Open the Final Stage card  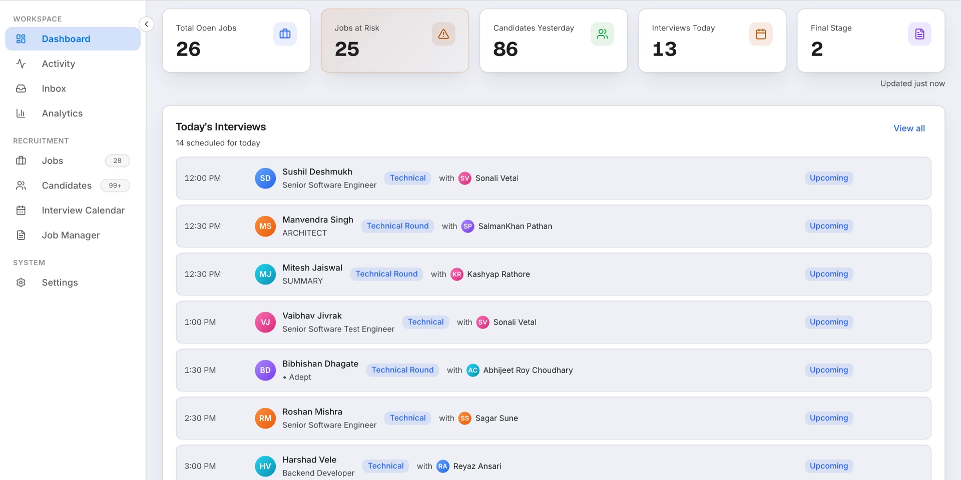(871, 40)
